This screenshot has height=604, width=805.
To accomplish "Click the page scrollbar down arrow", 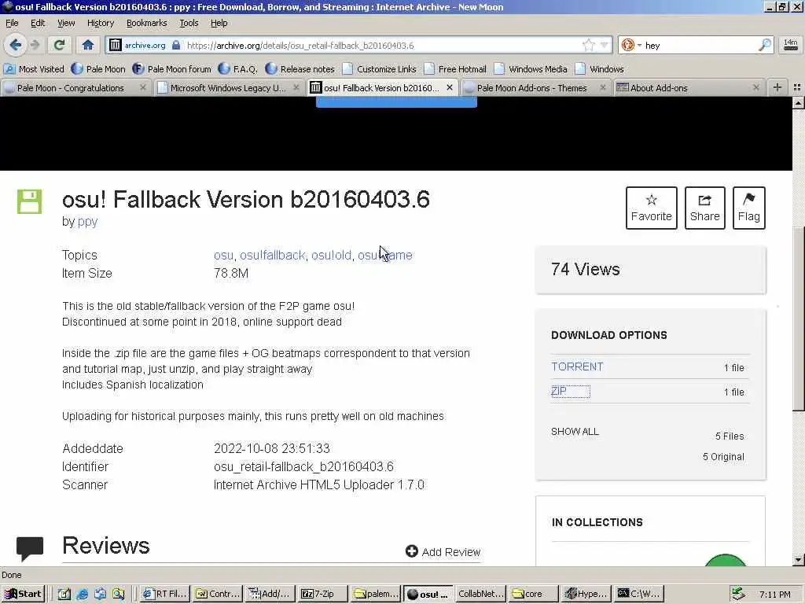I will click(799, 560).
